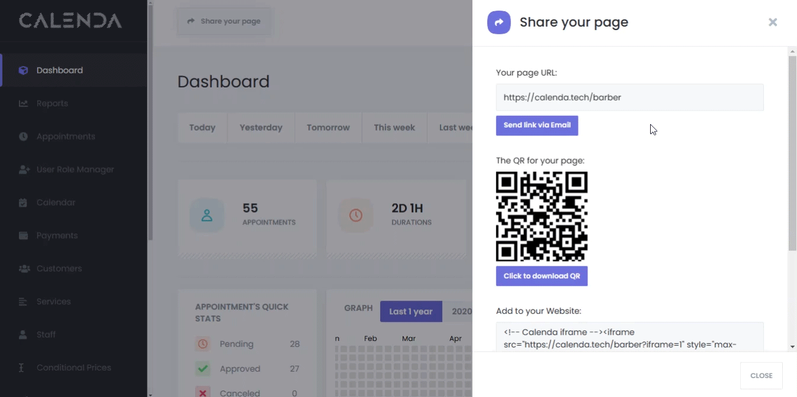Click the iframe embed code box
This screenshot has width=797, height=397.
629,337
